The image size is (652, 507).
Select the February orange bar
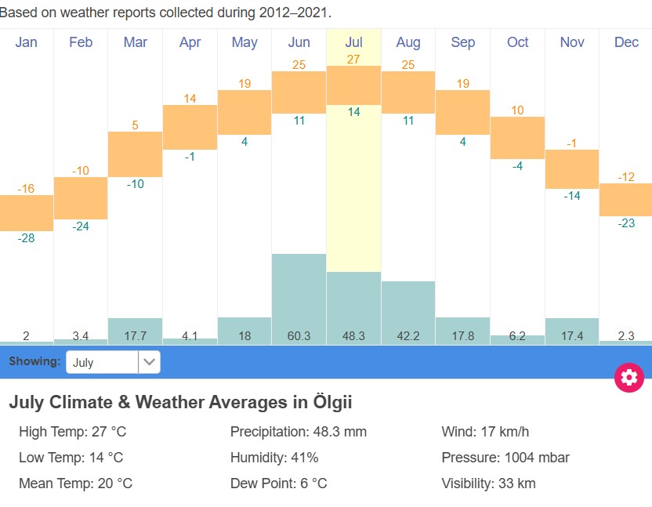coord(80,197)
